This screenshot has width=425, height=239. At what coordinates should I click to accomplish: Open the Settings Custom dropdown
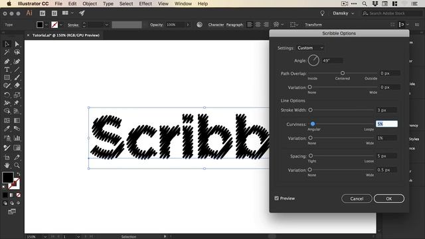[x=310, y=48]
